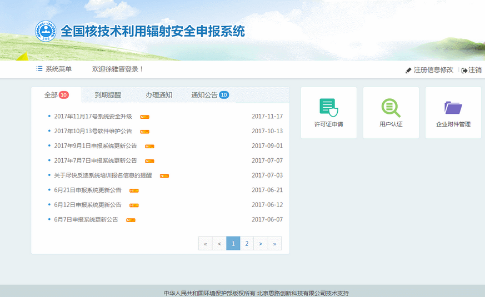Click the next page > button
Viewport: 485px width, 297px height.
261,244
